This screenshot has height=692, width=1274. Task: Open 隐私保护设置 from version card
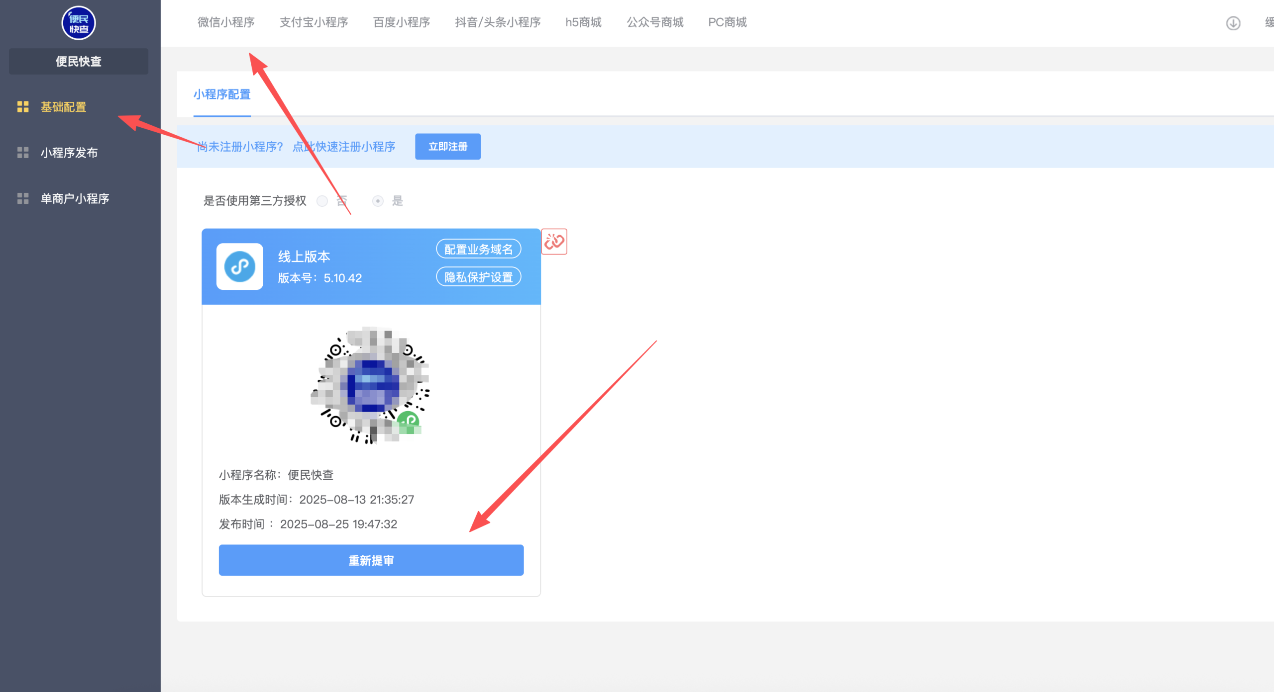478,277
